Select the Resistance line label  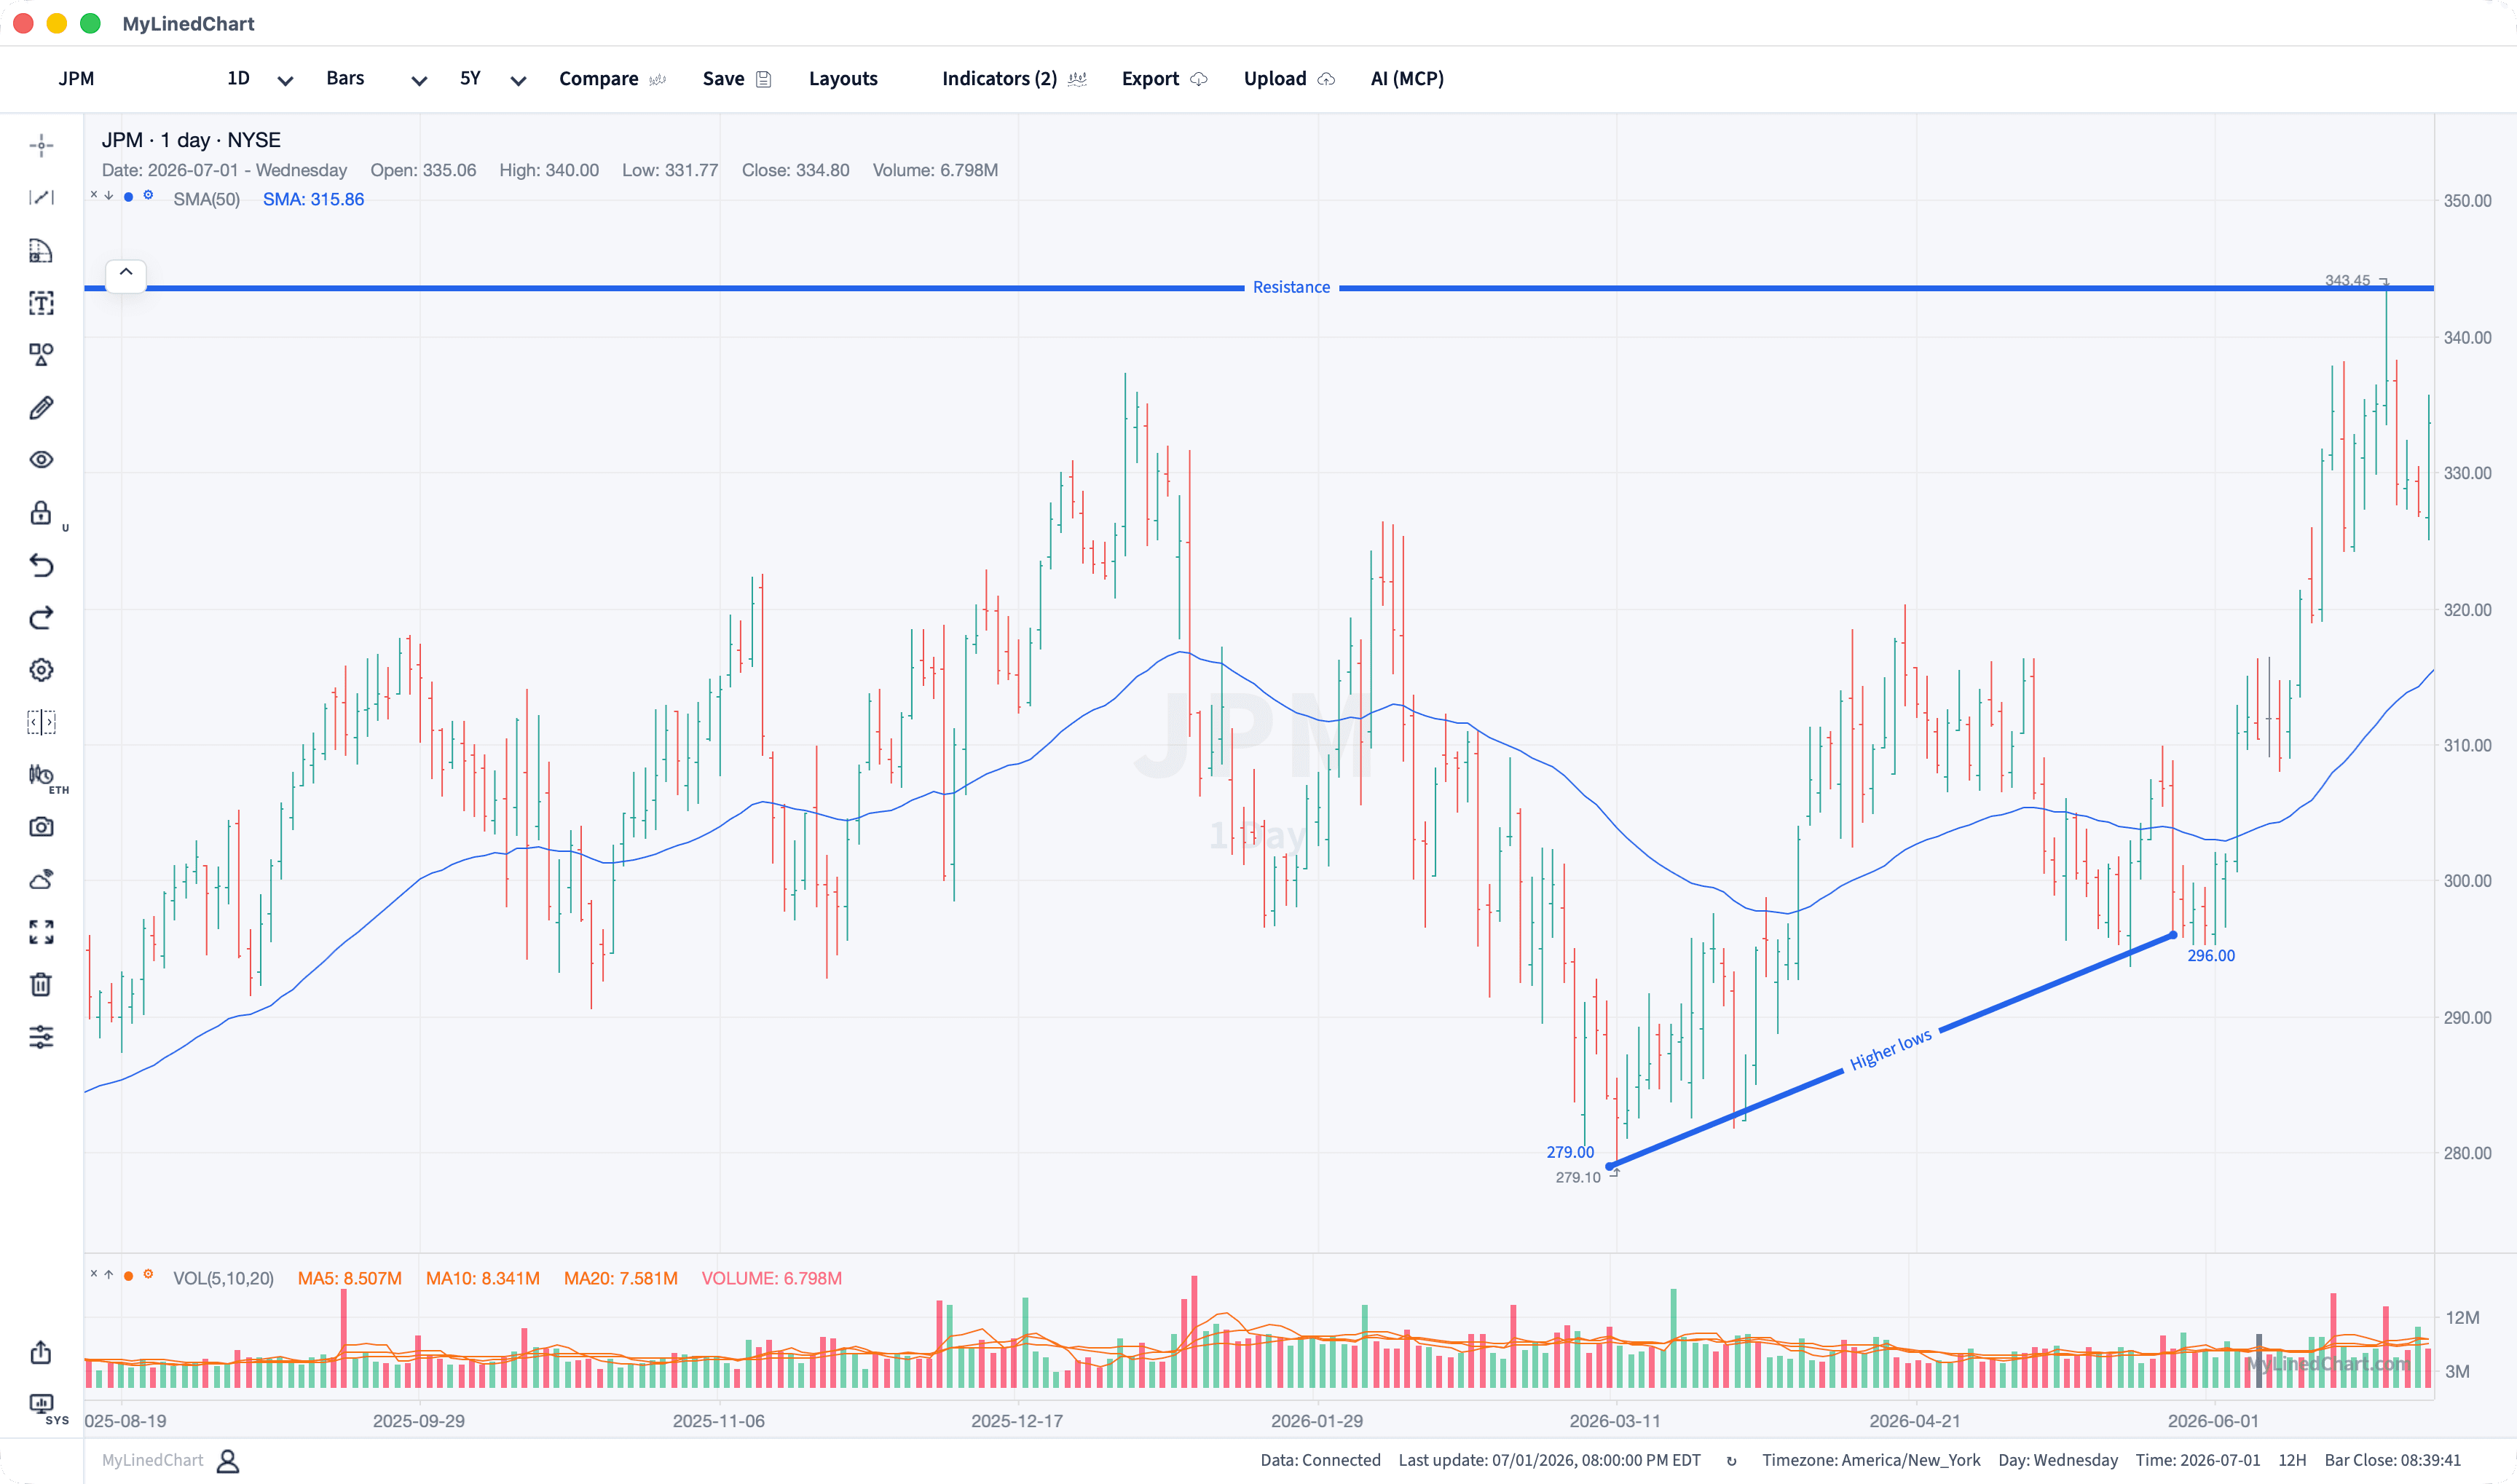tap(1291, 287)
